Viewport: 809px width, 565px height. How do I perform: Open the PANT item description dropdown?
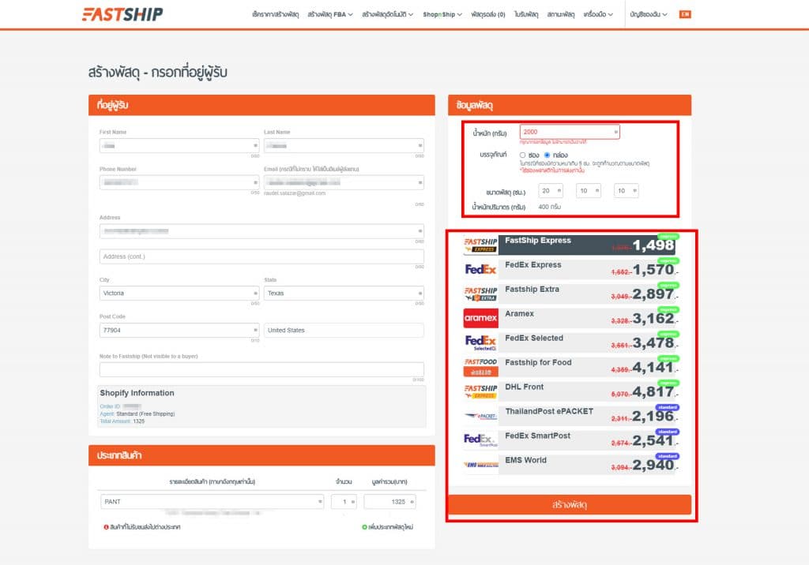click(x=212, y=502)
